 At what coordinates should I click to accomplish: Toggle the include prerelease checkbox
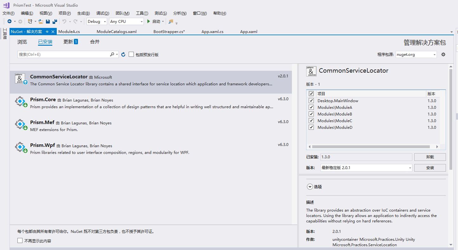[131, 55]
